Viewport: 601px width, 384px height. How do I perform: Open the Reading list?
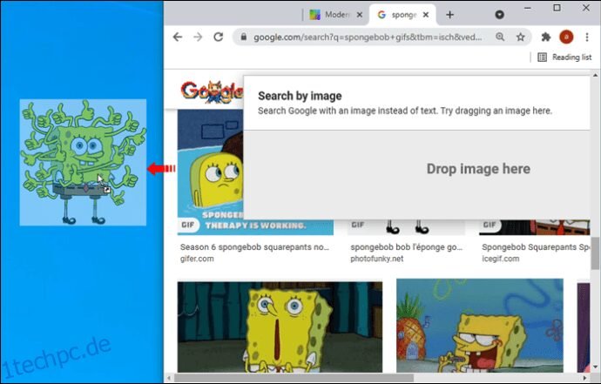point(564,57)
